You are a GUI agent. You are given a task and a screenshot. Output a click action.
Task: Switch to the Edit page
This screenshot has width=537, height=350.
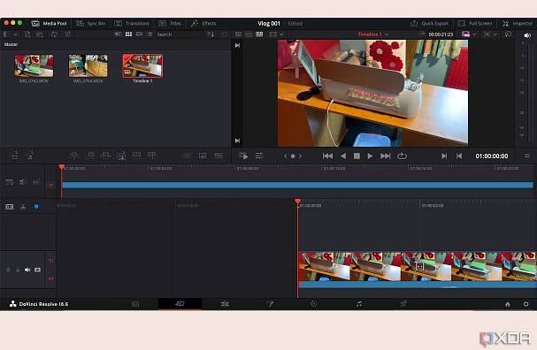coord(225,304)
